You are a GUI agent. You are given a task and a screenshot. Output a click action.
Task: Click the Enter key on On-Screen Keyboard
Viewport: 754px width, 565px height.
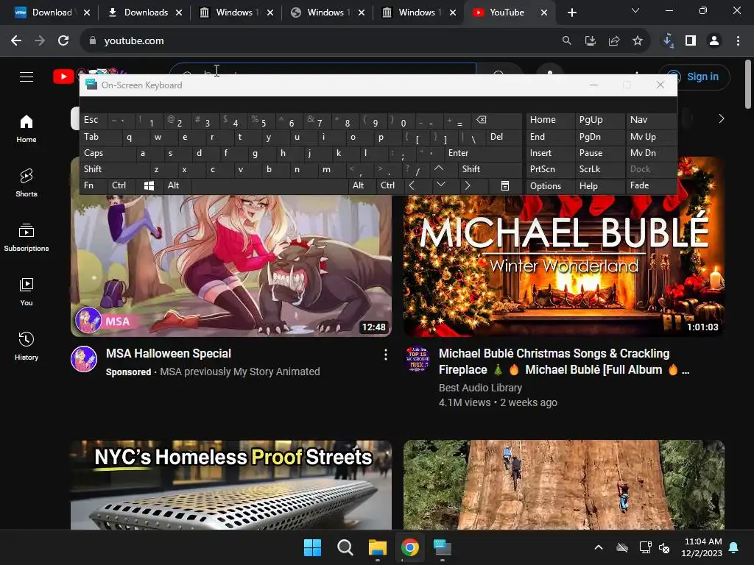click(x=482, y=153)
